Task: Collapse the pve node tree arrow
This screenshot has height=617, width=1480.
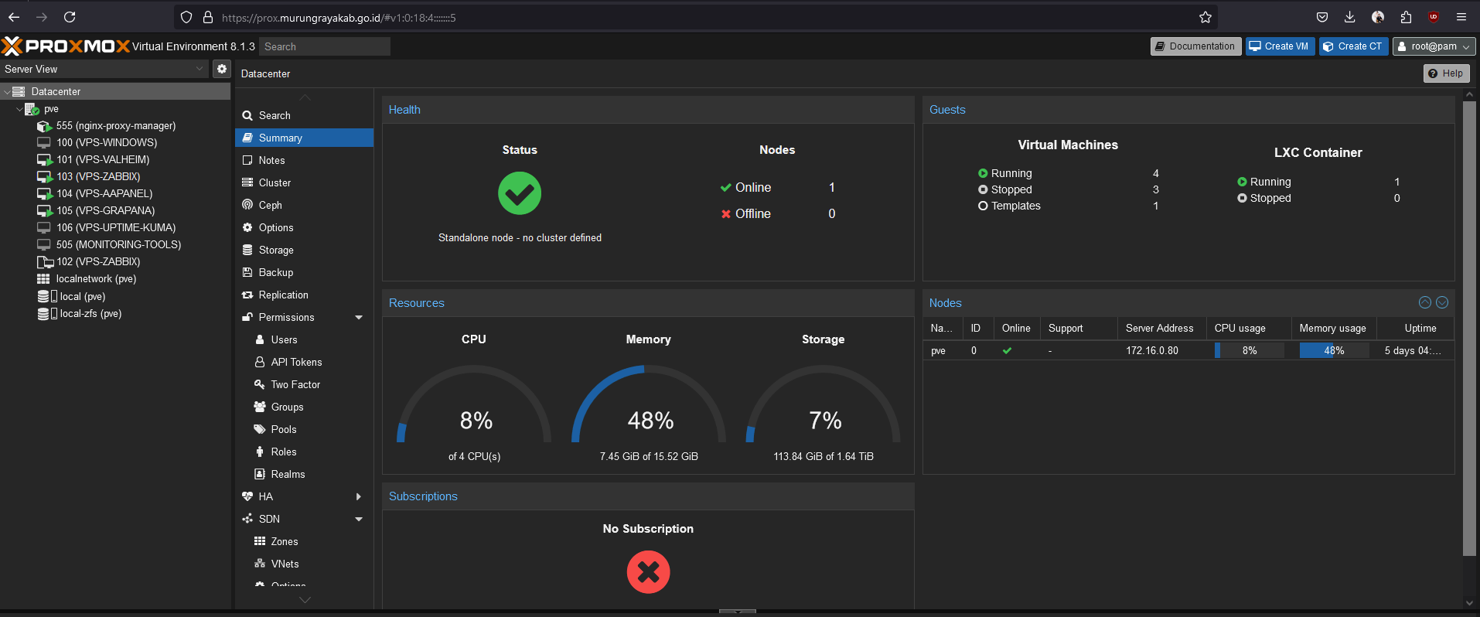Action: [19, 109]
